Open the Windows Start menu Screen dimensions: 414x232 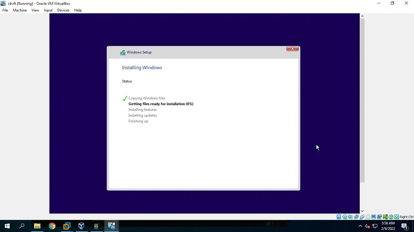7,226
